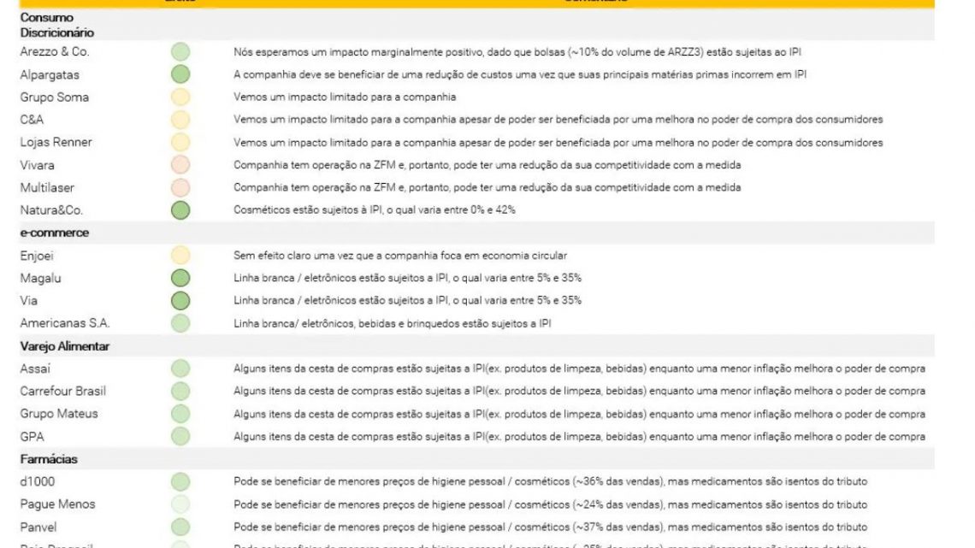Select the Grupo Soma comment on limited impact

345,97
